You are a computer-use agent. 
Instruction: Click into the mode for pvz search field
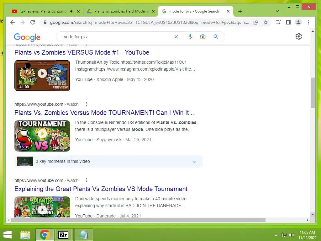tap(117, 37)
